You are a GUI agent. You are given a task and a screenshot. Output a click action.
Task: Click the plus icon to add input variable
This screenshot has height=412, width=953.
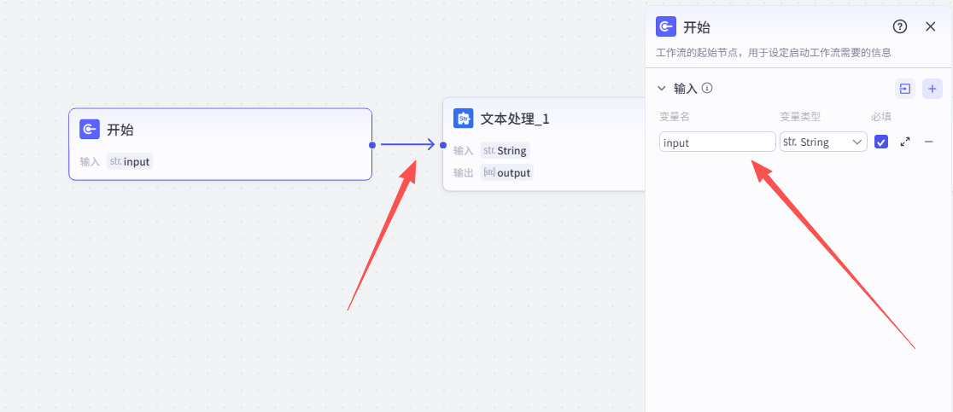pyautogui.click(x=933, y=88)
